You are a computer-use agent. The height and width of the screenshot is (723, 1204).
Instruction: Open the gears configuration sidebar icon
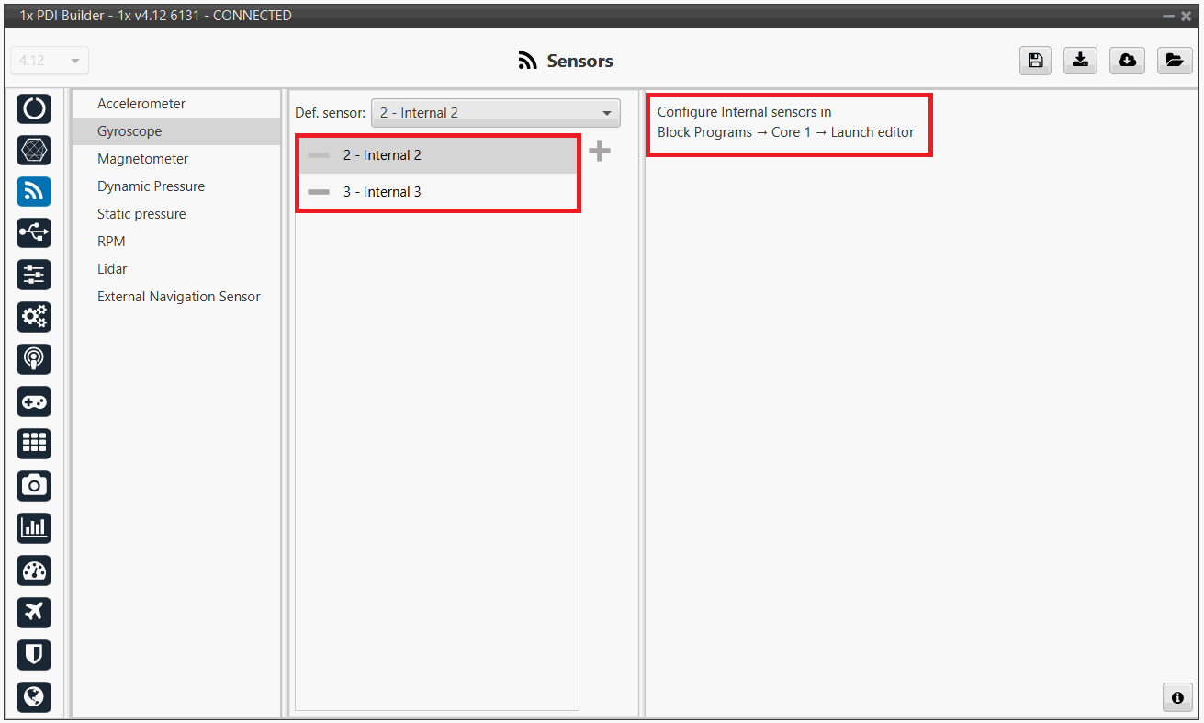tap(34, 317)
